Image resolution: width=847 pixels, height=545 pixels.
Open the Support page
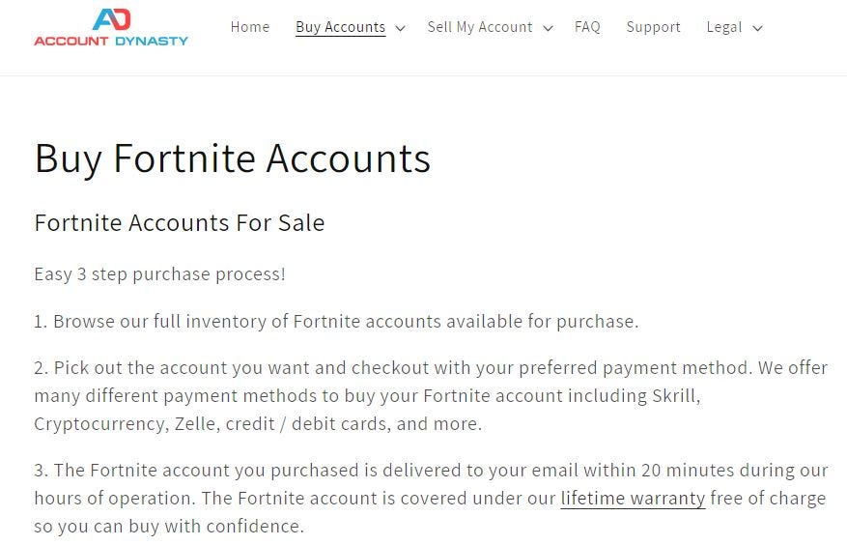653,27
